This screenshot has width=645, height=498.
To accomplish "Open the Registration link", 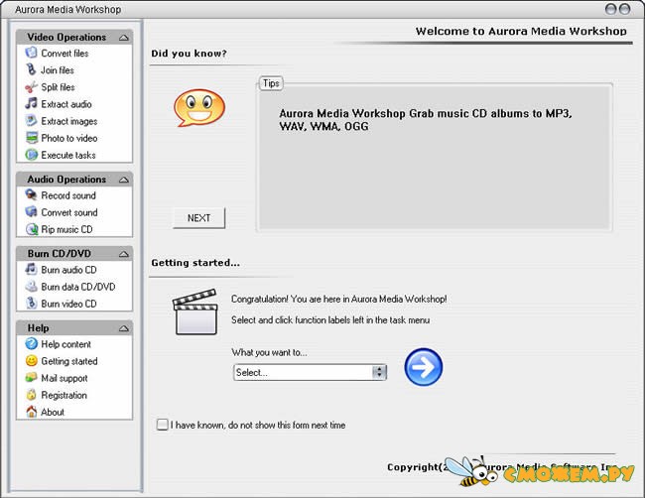I will coord(64,395).
